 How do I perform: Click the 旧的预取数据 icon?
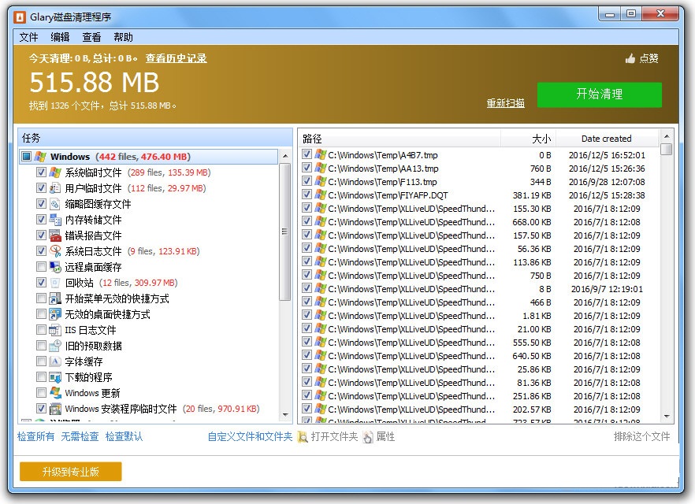click(55, 346)
